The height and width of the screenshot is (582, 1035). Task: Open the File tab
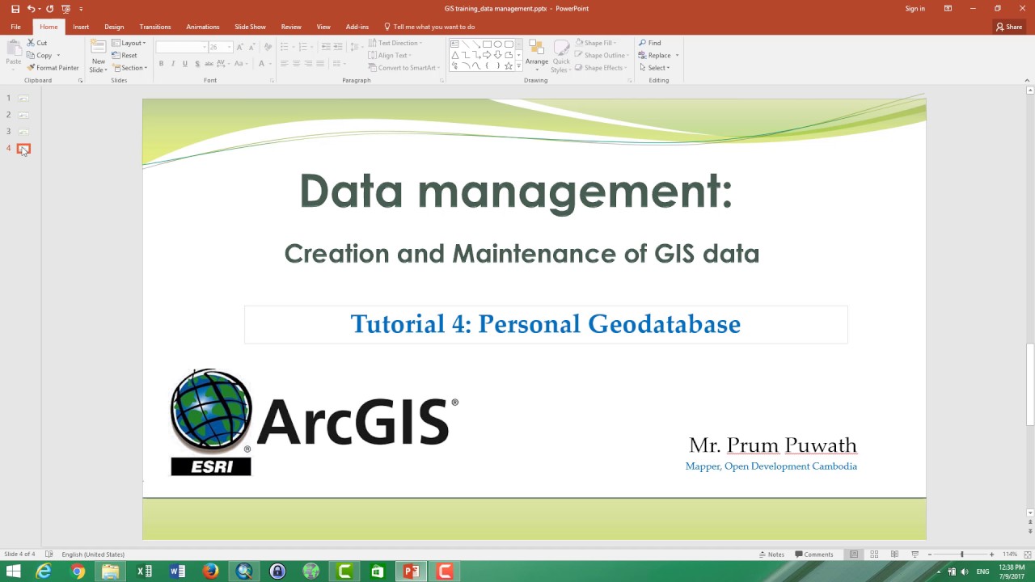point(15,27)
